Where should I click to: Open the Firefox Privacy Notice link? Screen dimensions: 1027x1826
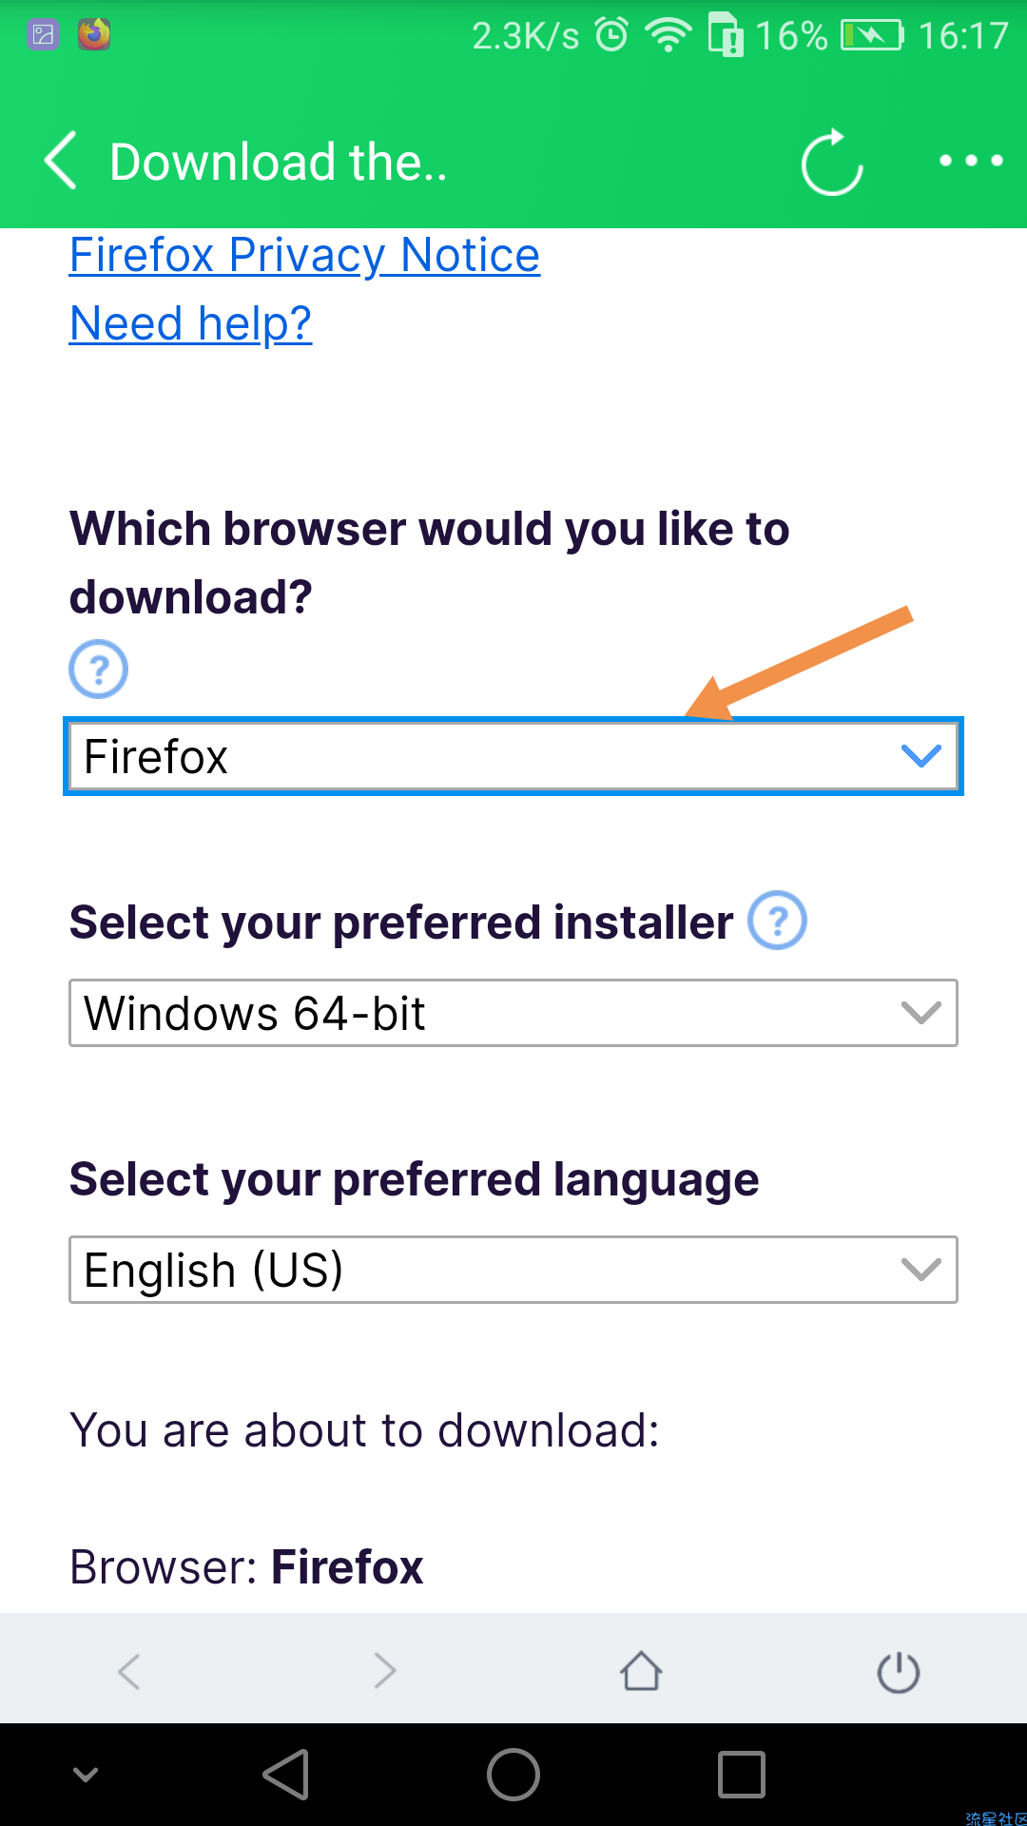click(305, 256)
